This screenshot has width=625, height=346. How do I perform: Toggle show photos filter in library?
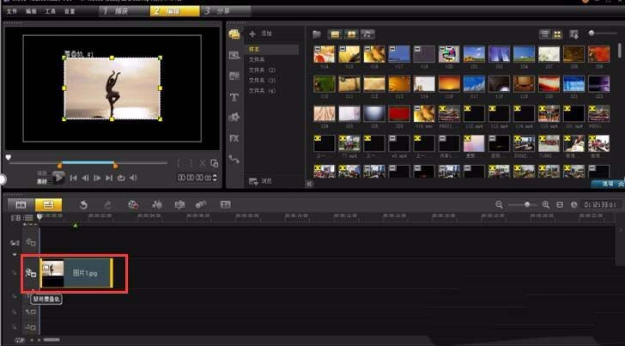click(350, 33)
